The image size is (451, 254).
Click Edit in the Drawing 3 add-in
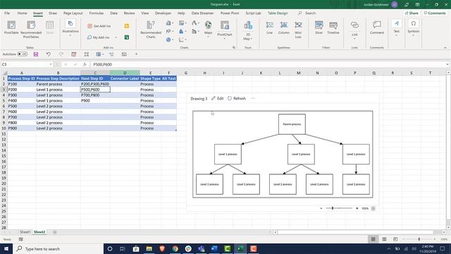pos(218,99)
